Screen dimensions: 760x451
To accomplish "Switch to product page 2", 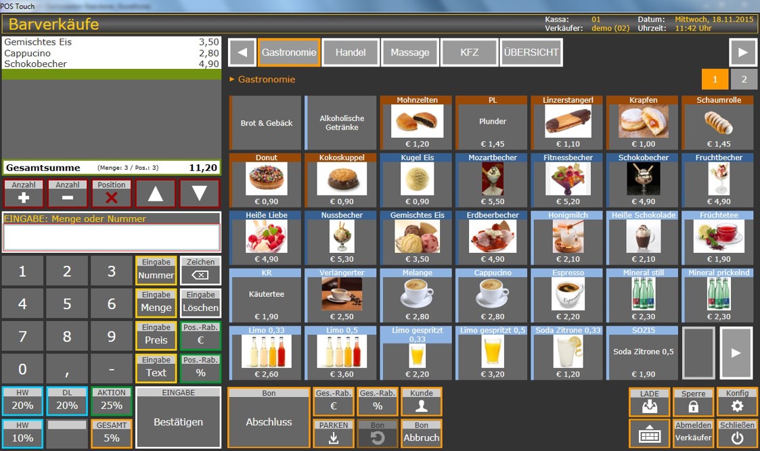I will [x=744, y=79].
